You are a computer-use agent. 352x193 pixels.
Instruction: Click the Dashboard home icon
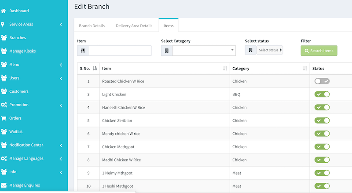[x=4, y=11]
